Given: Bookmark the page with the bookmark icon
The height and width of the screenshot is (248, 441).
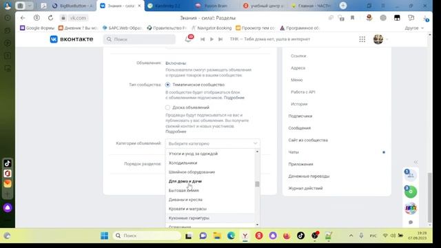Looking at the screenshot, I should click(x=352, y=18).
